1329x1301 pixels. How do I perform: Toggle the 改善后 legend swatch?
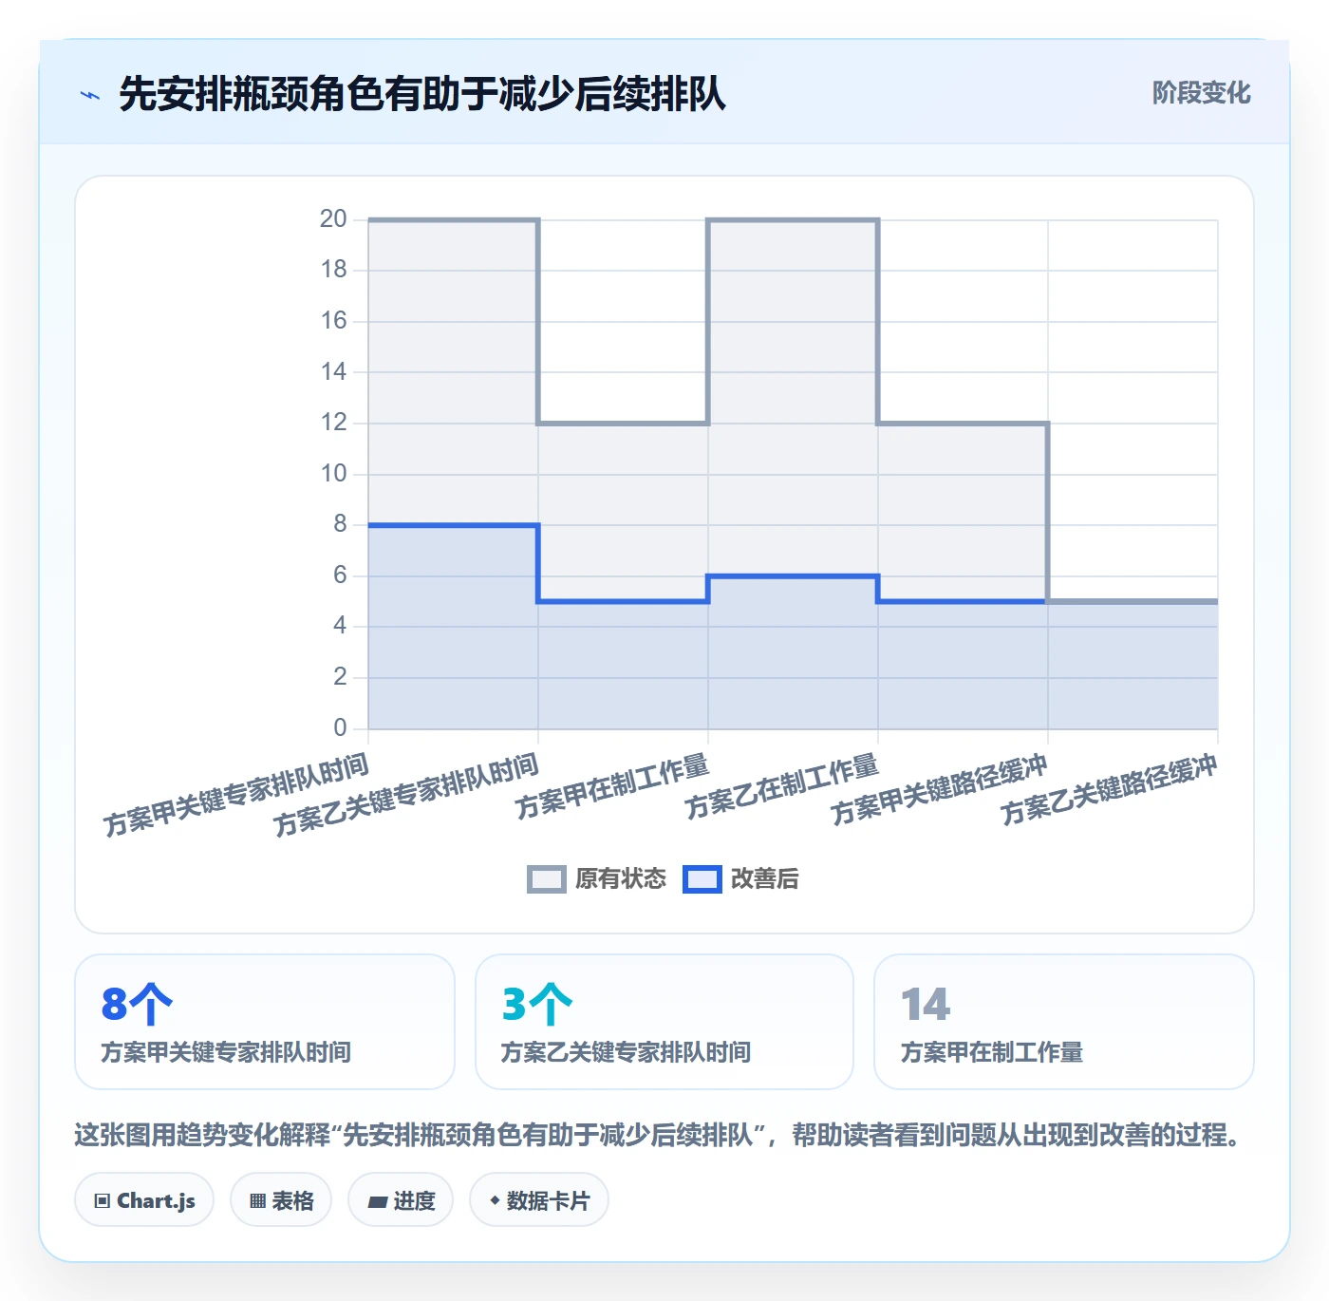tap(702, 879)
